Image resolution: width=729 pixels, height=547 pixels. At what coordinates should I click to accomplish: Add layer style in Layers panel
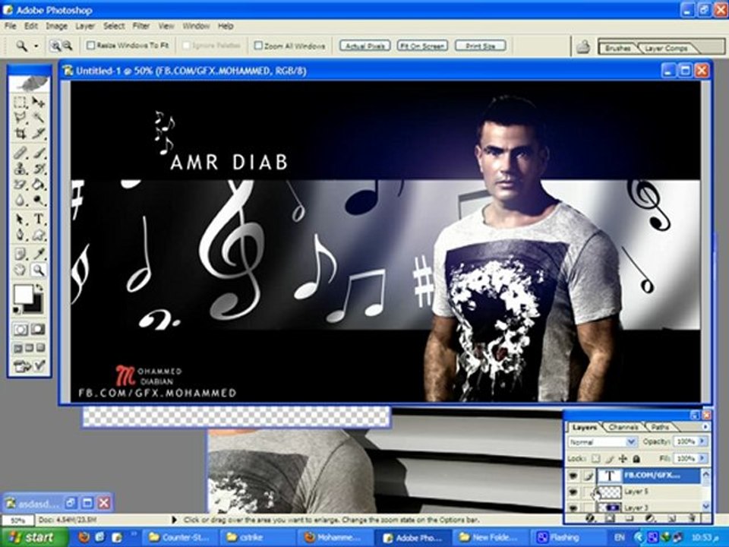[x=591, y=518]
